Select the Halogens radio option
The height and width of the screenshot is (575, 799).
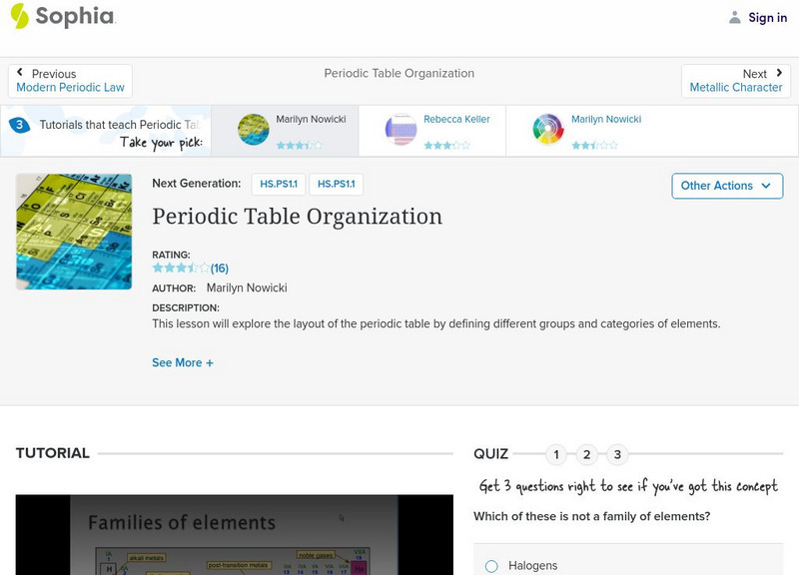point(491,566)
